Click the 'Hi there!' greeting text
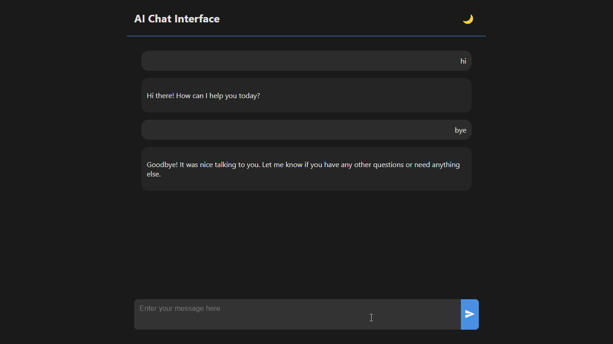The height and width of the screenshot is (344, 613). pos(160,96)
